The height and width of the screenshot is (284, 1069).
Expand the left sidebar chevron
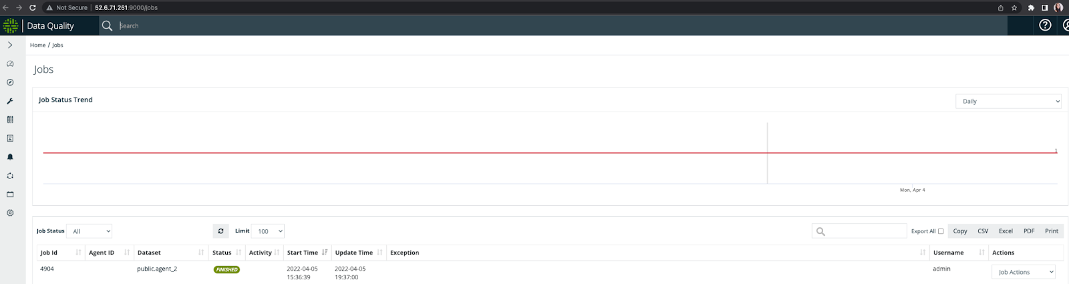pyautogui.click(x=10, y=45)
